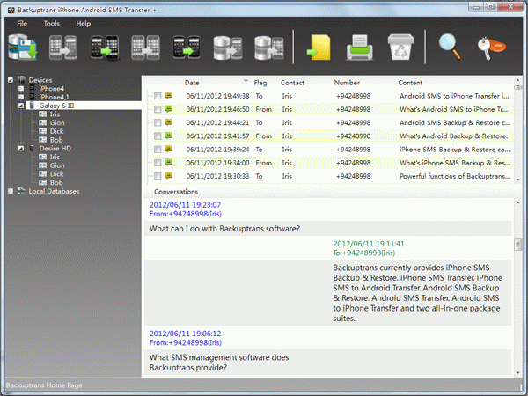
Task: Click the Flag column header
Action: tap(260, 83)
